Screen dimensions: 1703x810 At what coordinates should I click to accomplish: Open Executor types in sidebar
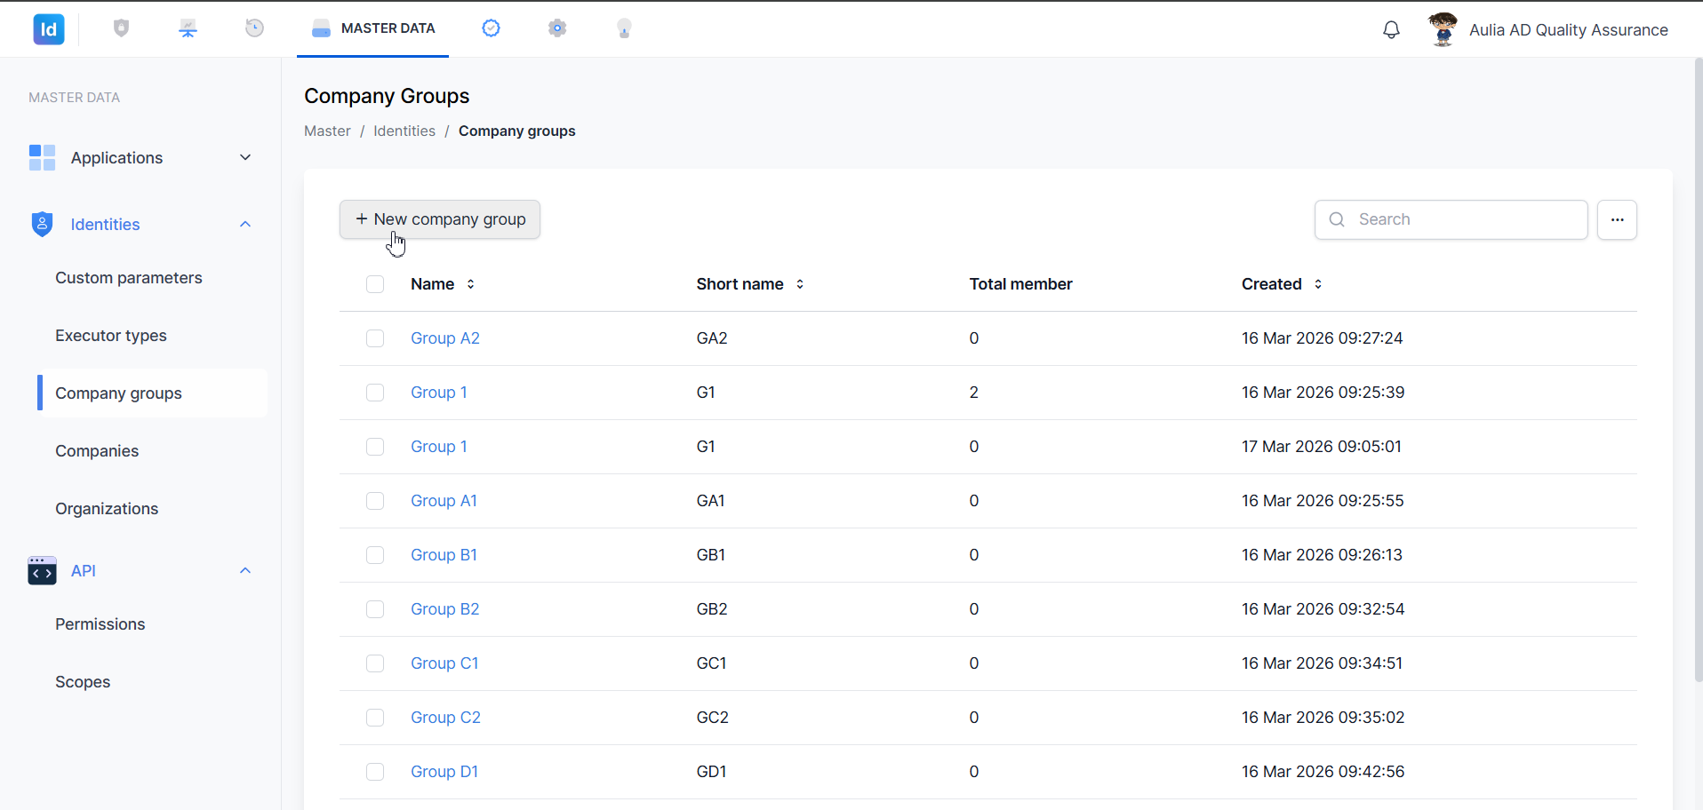tap(111, 336)
